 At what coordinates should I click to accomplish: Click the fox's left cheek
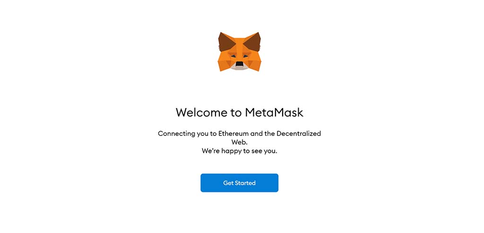pos(224,62)
